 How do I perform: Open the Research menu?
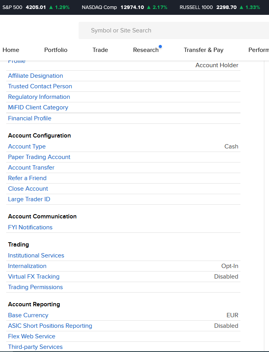(x=146, y=50)
